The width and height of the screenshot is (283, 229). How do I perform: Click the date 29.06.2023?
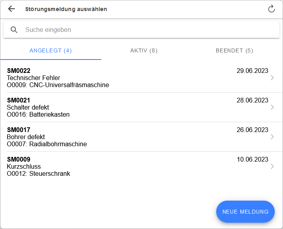[252, 71]
